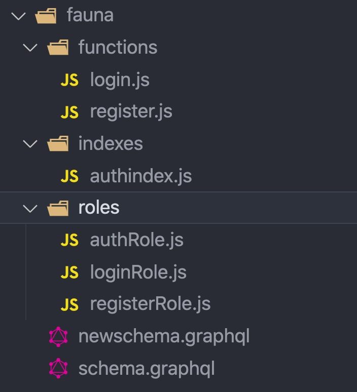Collapse the indexes folder chevron
The height and width of the screenshot is (392, 357).
pos(30,144)
